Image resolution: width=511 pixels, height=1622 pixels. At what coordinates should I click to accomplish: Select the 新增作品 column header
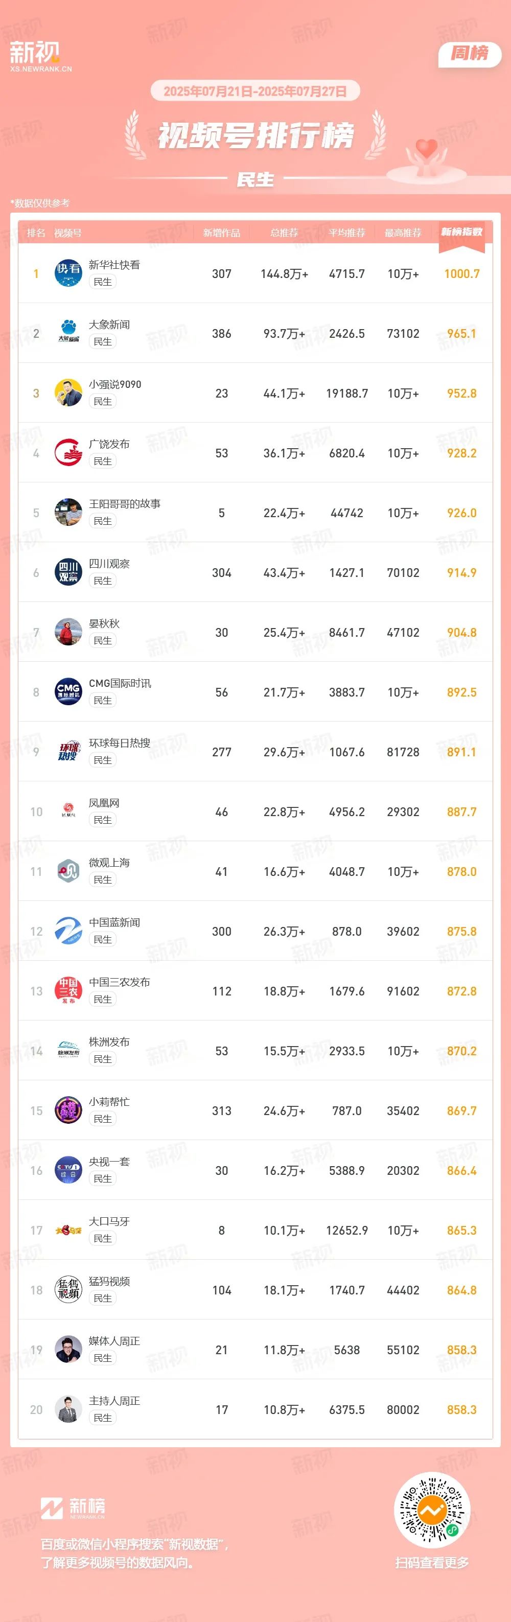click(x=221, y=233)
